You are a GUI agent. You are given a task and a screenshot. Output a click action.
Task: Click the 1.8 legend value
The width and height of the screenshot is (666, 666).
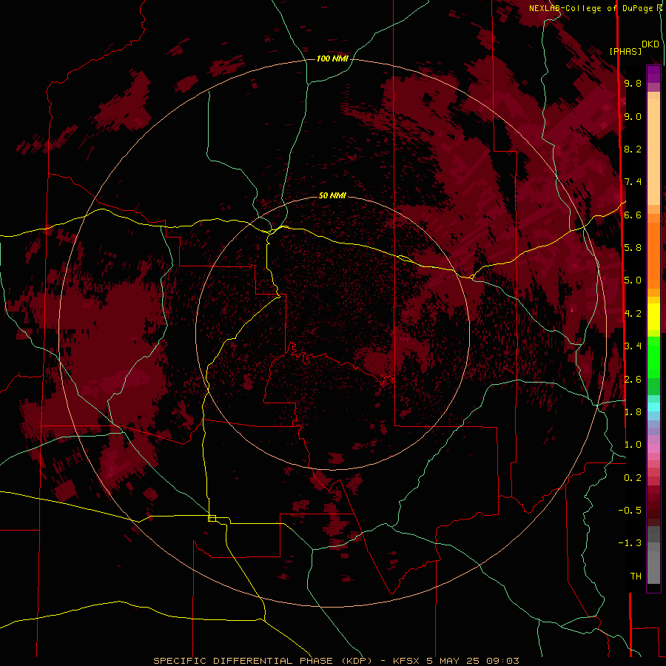point(633,412)
